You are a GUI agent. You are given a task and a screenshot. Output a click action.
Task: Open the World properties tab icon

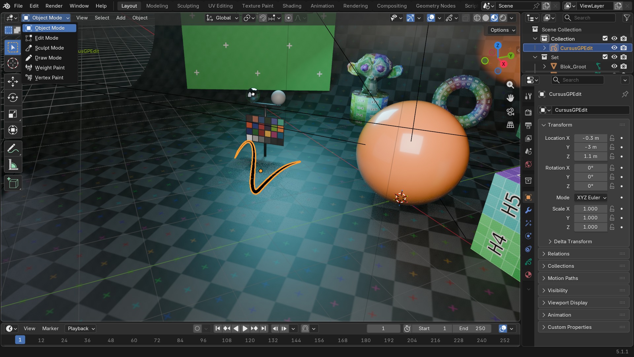[528, 164]
